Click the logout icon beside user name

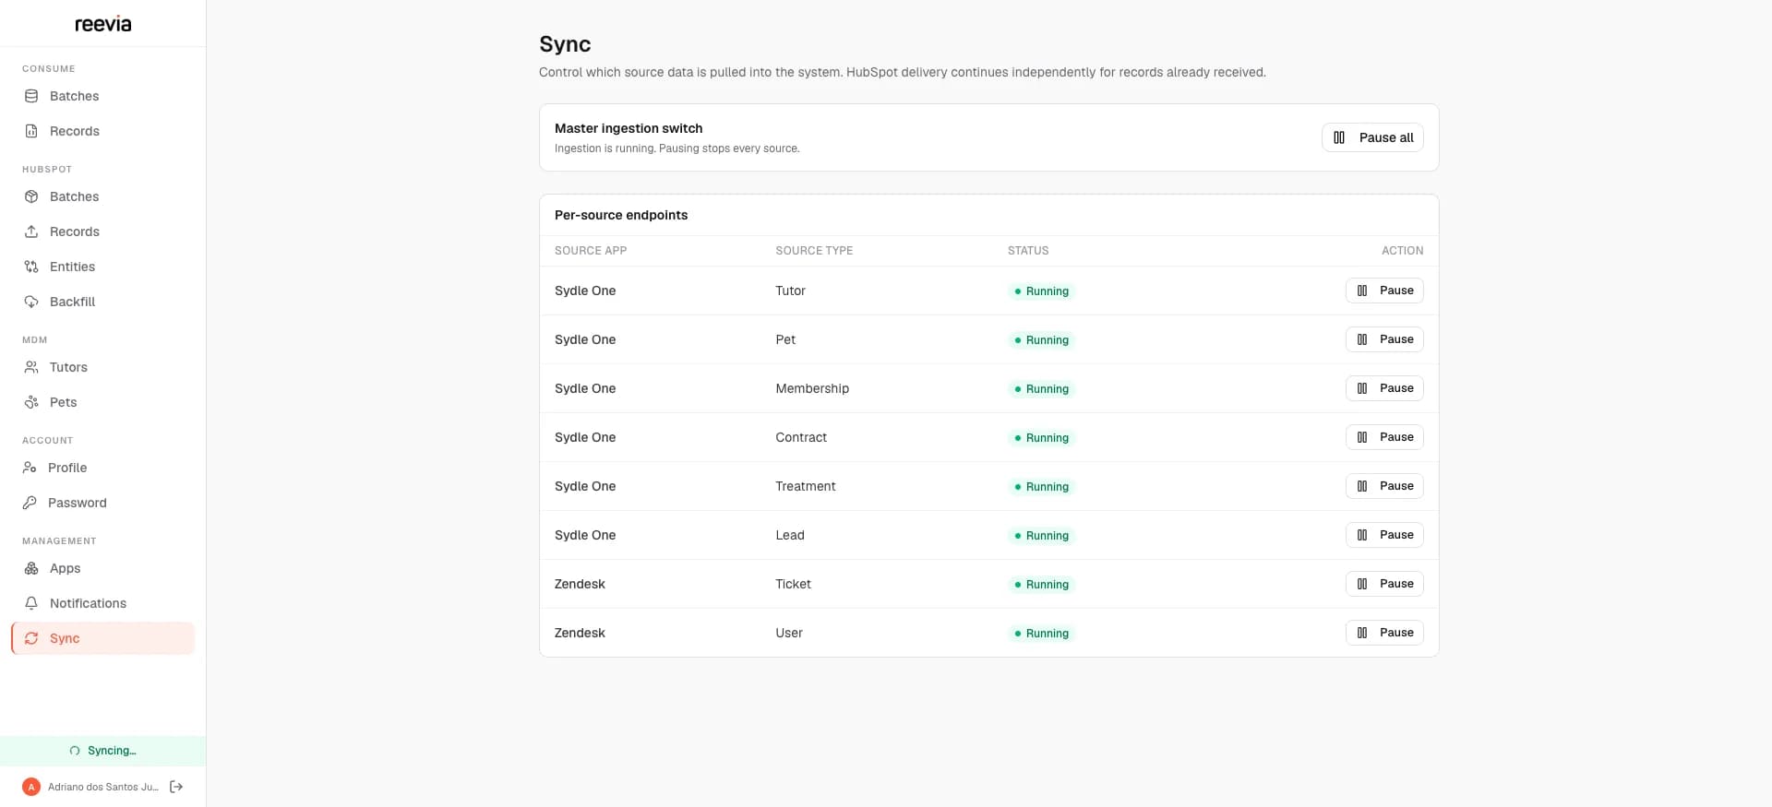(176, 787)
